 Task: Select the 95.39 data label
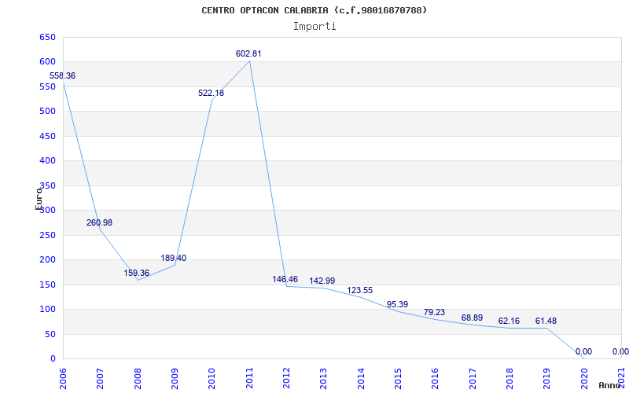click(397, 304)
